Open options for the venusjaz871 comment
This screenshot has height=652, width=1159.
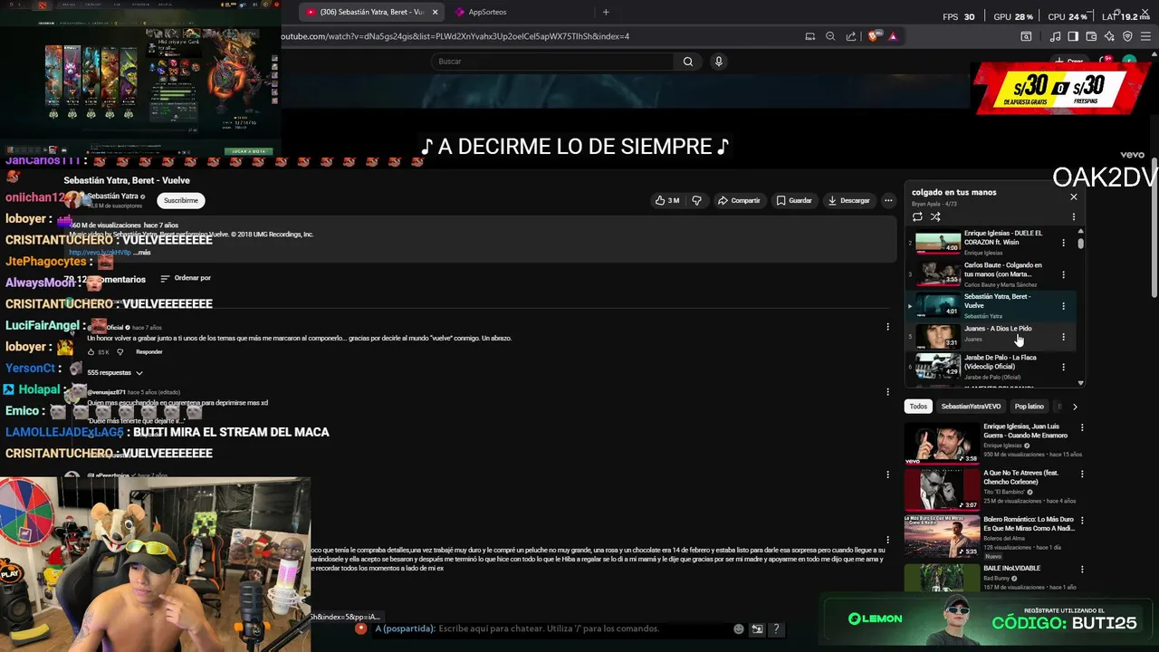(x=887, y=392)
